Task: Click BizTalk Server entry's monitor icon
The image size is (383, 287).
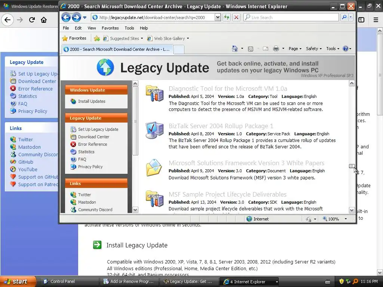Action: [154, 130]
